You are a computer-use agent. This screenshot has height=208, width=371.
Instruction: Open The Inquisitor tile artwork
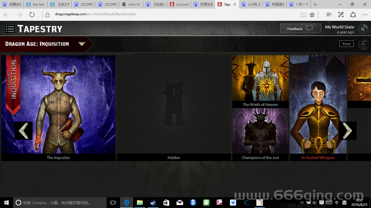tap(58, 104)
